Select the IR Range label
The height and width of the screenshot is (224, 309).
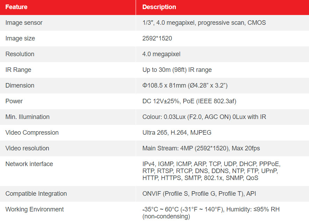tap(18, 70)
